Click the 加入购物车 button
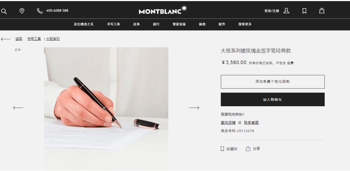350x171 pixels. [273, 99]
